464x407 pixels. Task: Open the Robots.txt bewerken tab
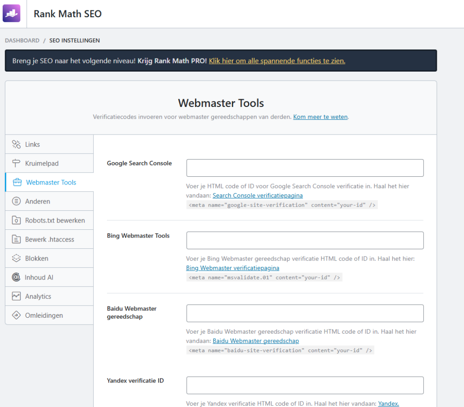[x=49, y=220]
